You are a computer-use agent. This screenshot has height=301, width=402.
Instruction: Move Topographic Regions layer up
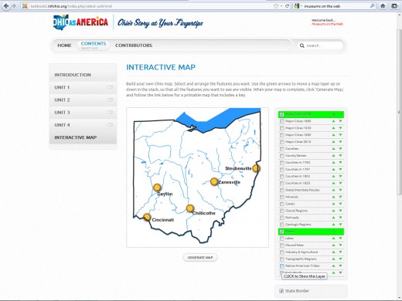[x=333, y=259]
